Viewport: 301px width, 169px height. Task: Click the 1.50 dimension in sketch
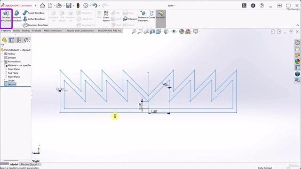click(x=154, y=111)
